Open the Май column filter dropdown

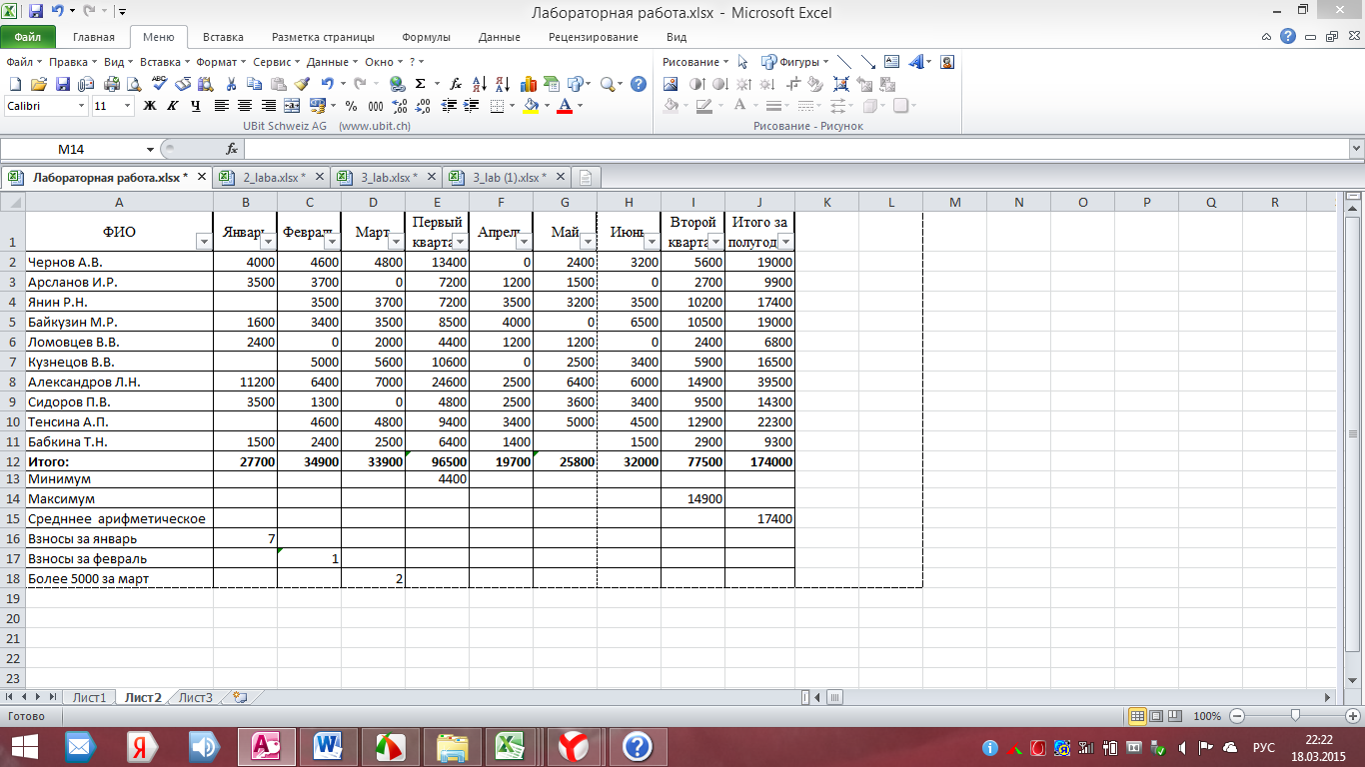[x=588, y=242]
